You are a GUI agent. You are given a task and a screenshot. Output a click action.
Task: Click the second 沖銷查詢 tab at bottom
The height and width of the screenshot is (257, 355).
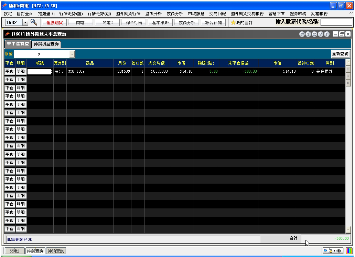pyautogui.click(x=56, y=251)
